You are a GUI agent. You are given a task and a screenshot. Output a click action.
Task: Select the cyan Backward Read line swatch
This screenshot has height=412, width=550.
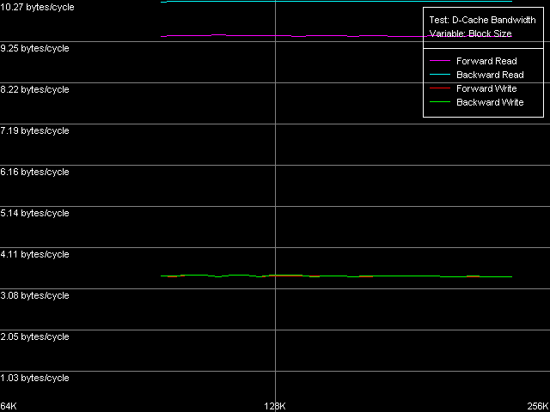point(440,75)
